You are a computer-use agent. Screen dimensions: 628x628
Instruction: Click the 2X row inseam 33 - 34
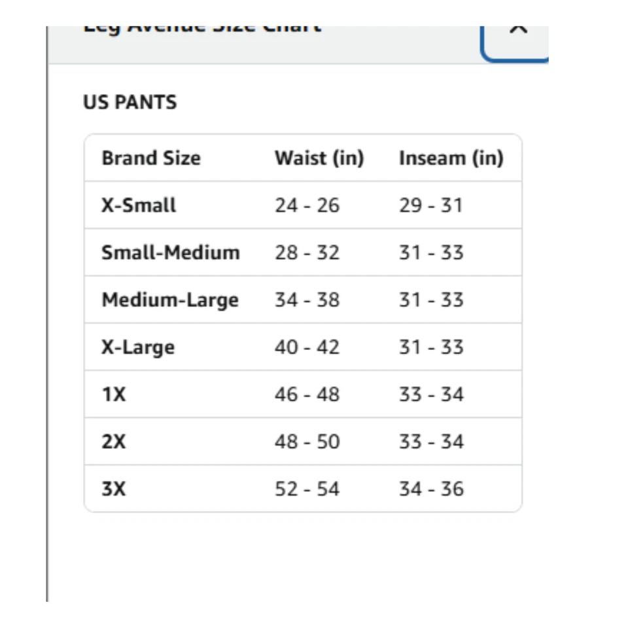(431, 442)
